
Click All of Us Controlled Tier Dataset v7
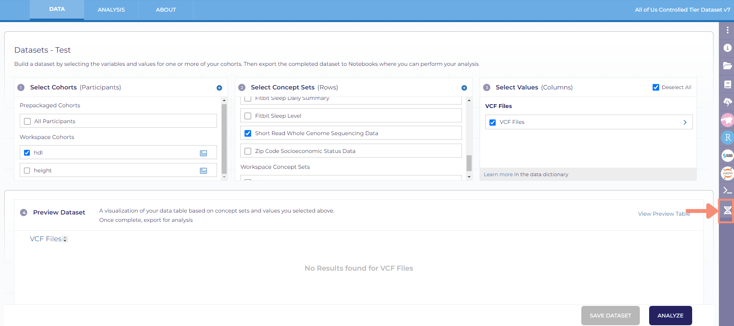point(682,10)
